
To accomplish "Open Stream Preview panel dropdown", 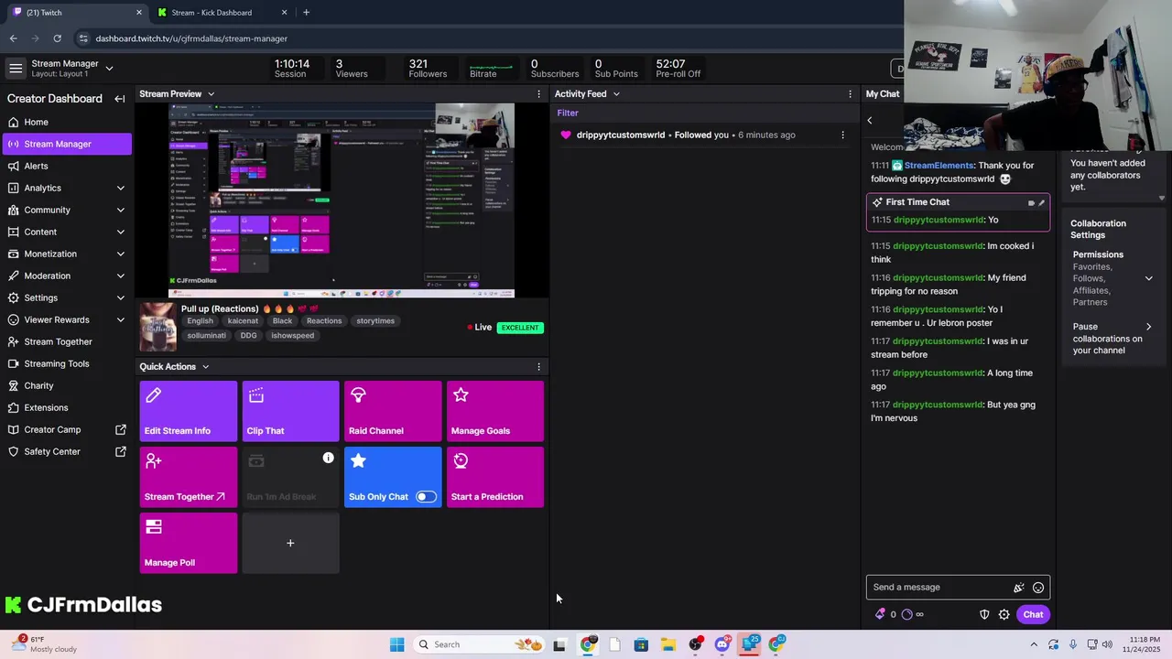I will [211, 94].
